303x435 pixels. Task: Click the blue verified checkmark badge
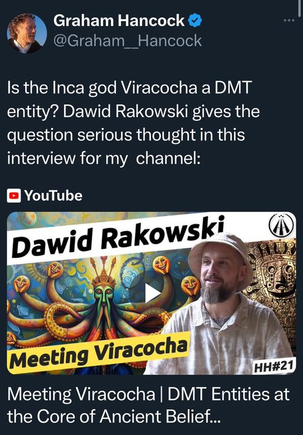195,21
